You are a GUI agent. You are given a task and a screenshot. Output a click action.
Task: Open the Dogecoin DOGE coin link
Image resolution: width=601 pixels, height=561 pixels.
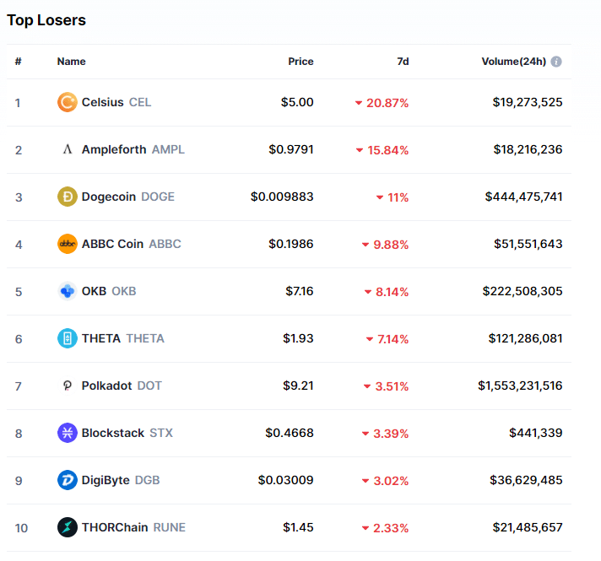(127, 197)
